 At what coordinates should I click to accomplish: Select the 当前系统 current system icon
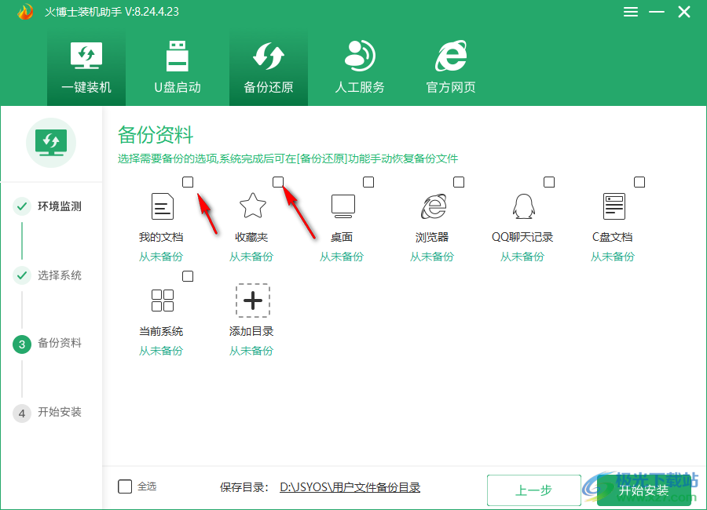[x=162, y=301]
